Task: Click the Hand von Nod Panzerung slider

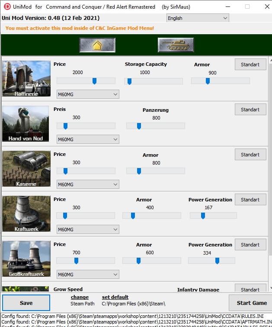Action: pos(156,126)
